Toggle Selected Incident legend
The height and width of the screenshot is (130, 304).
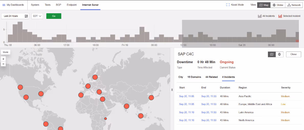coord(289,16)
